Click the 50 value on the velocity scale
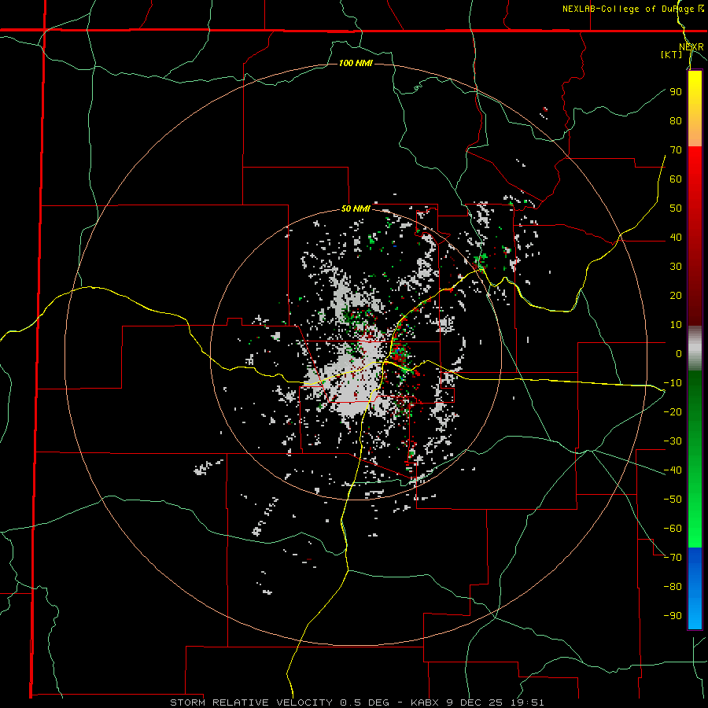The image size is (708, 708). coord(676,208)
